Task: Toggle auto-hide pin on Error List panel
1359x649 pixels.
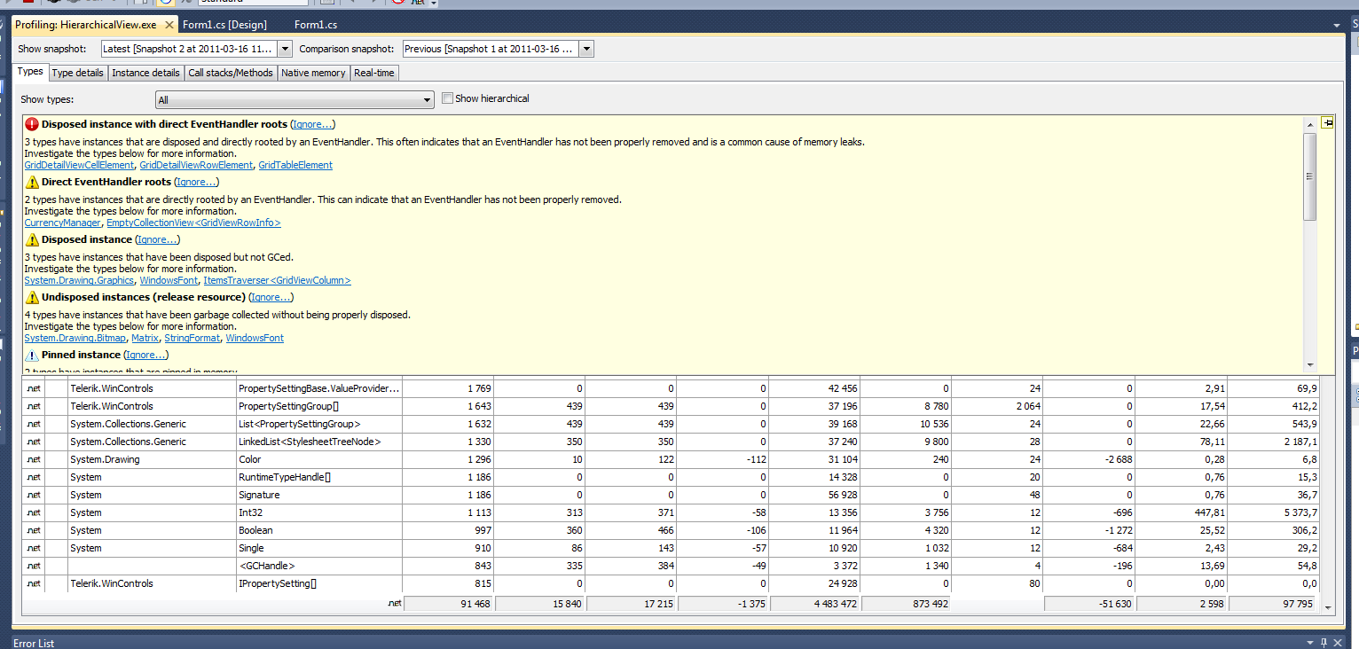Action: click(1324, 643)
